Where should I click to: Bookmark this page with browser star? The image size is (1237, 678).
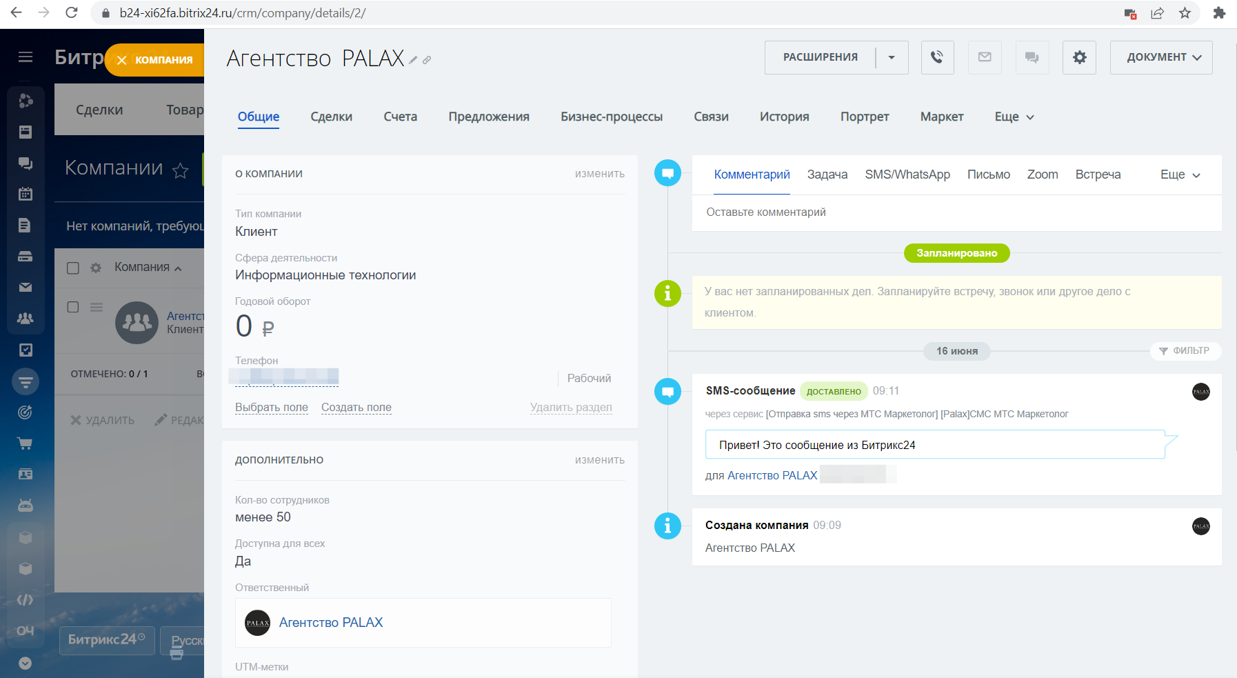(1185, 13)
